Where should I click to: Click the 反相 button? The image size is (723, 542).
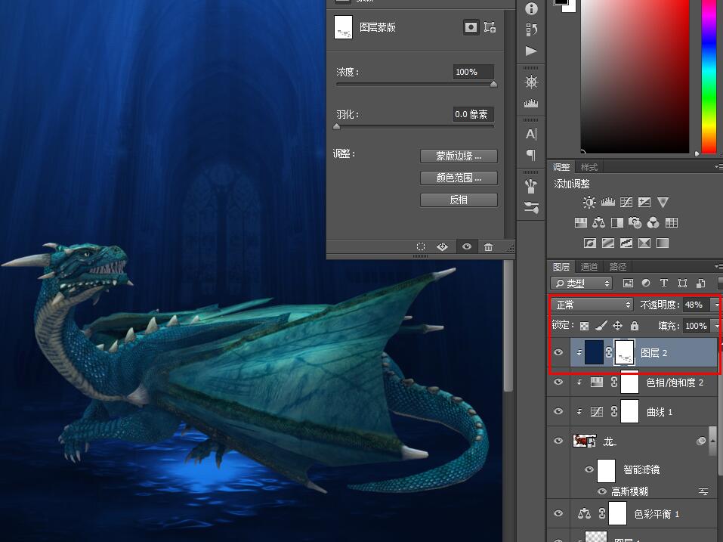click(x=459, y=200)
